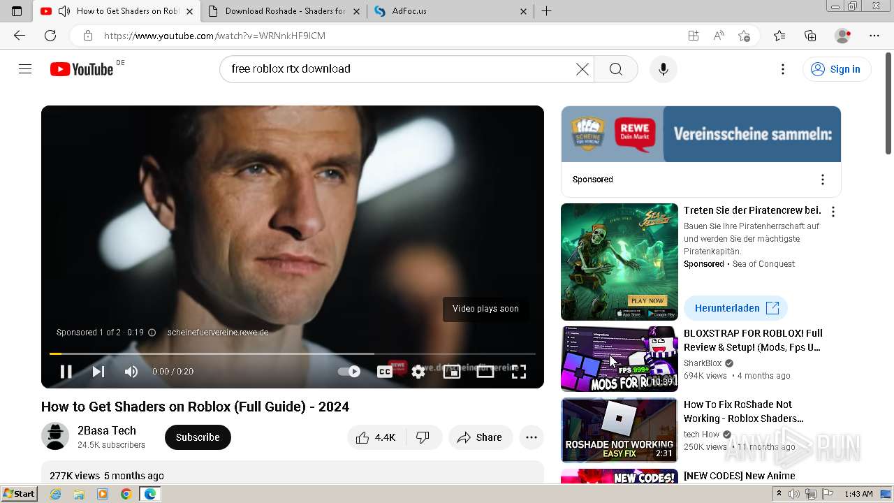This screenshot has height=503, width=894.
Task: Start voice search with microphone
Action: click(664, 69)
